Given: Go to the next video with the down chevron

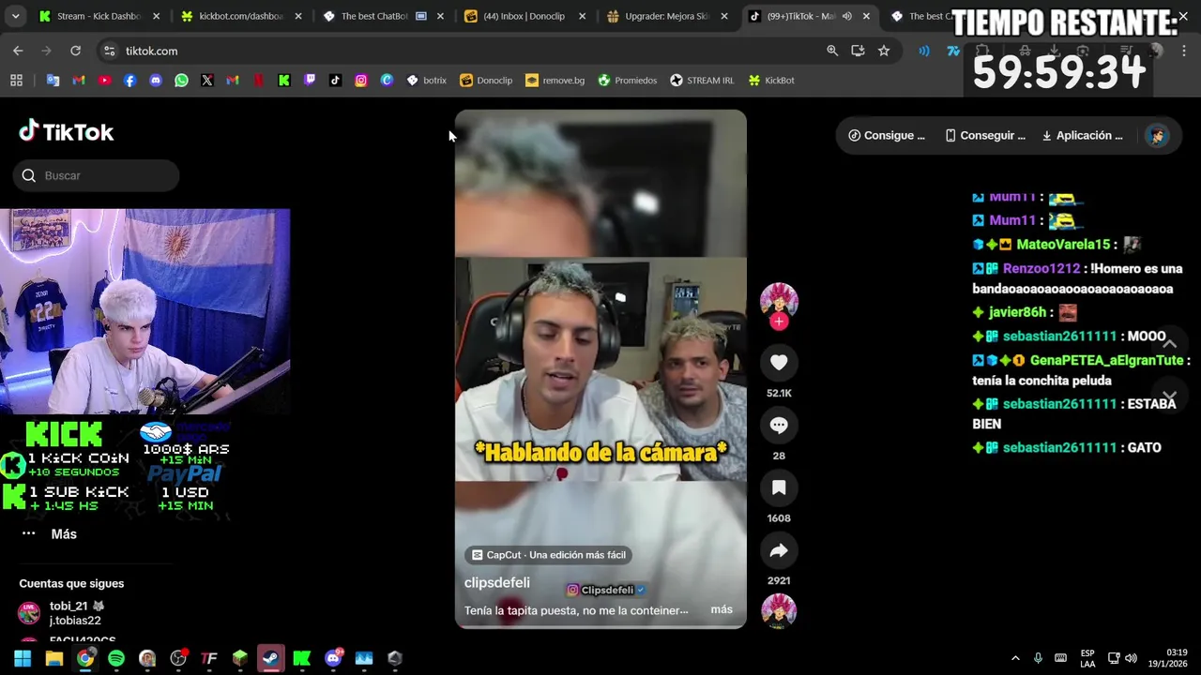Looking at the screenshot, I should 1169,397.
